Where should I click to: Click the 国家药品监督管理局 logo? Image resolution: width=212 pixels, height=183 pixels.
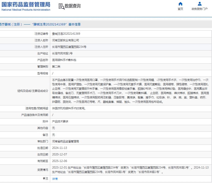point(26,5)
